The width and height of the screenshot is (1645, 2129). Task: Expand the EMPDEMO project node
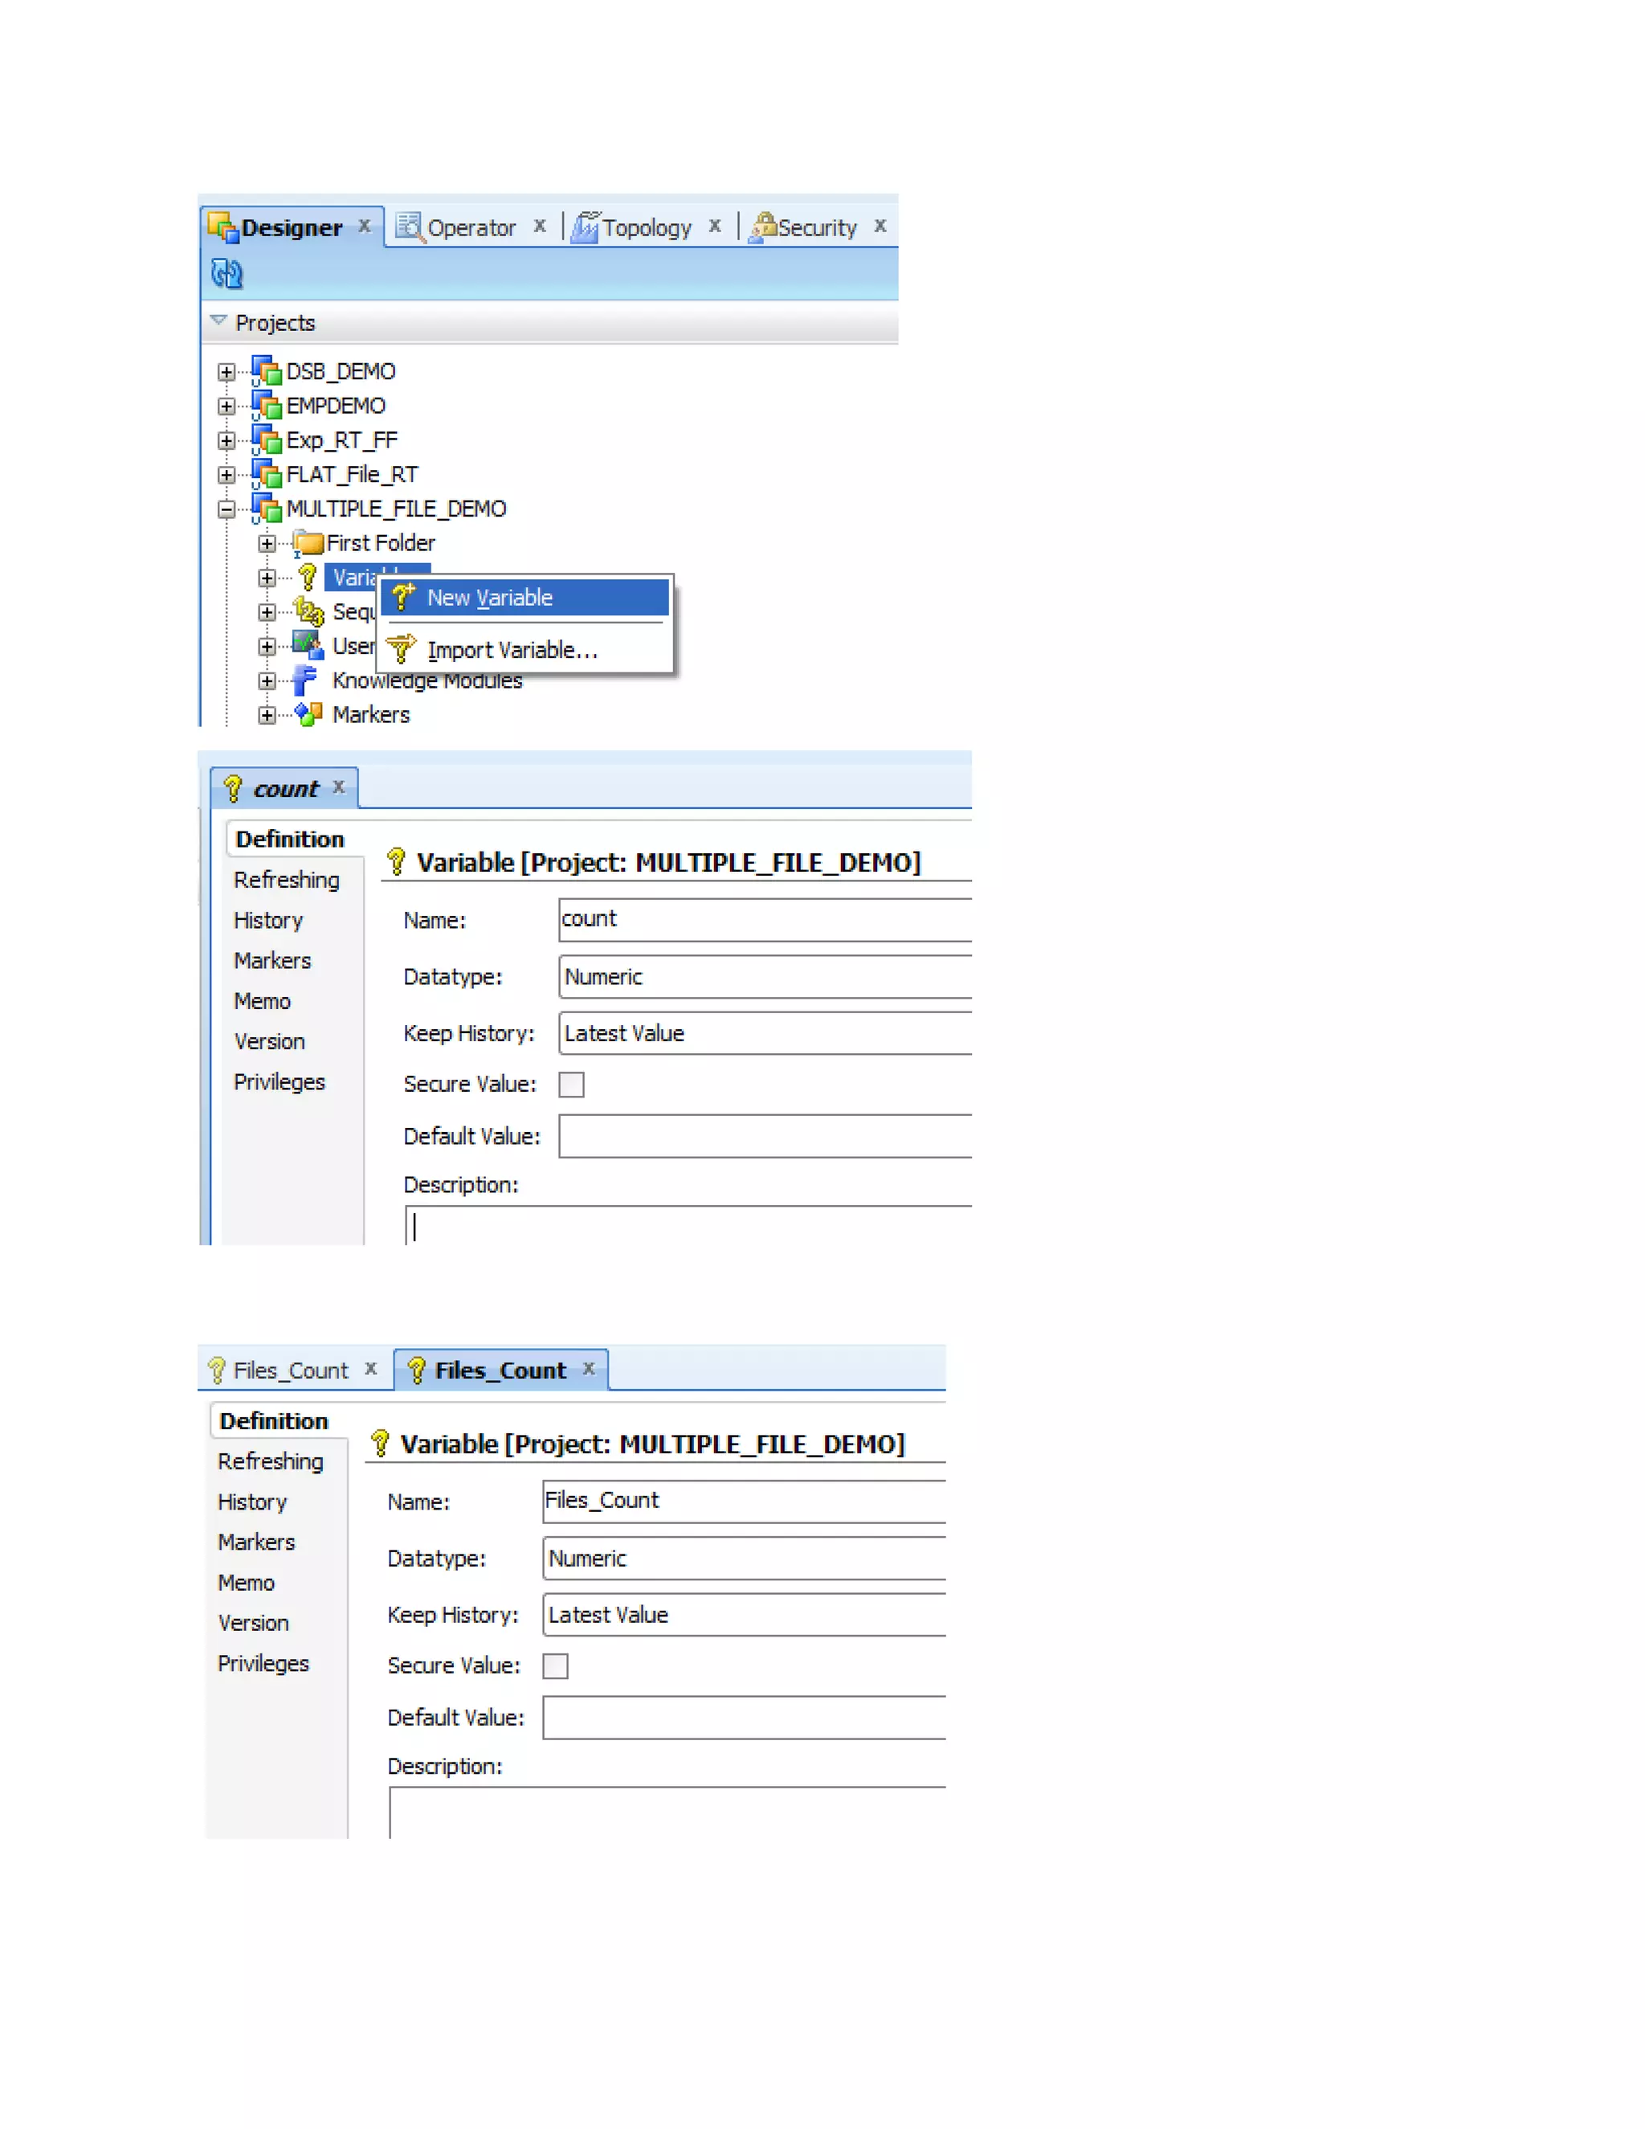tap(226, 407)
